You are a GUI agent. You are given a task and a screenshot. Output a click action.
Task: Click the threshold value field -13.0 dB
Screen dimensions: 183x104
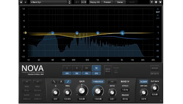pyautogui.click(x=98, y=99)
